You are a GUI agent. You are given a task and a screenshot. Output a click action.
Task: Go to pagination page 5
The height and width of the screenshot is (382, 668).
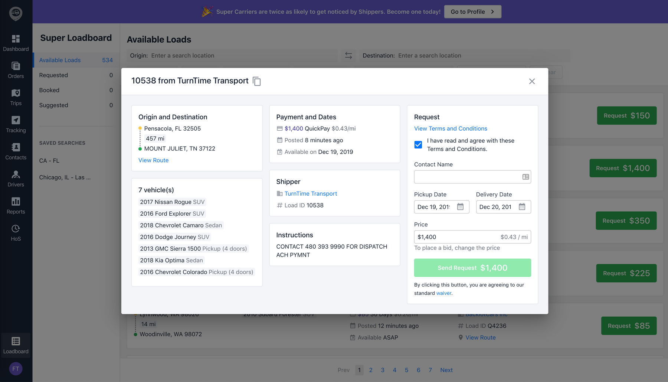click(406, 370)
